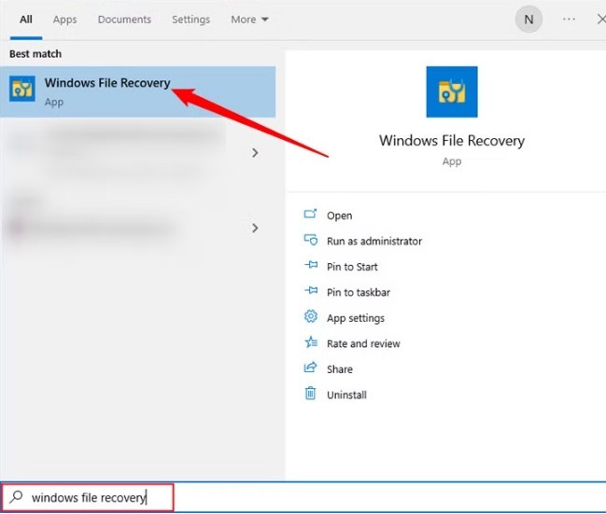This screenshot has height=514, width=606.
Task: Switch to the Apps tab
Action: tap(65, 20)
